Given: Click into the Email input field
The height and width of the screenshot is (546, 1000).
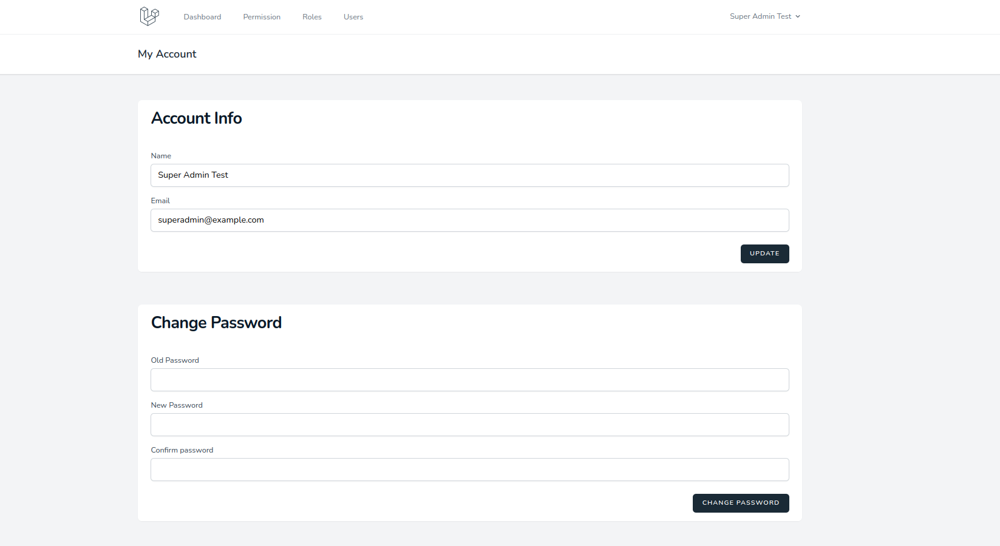Looking at the screenshot, I should [469, 220].
